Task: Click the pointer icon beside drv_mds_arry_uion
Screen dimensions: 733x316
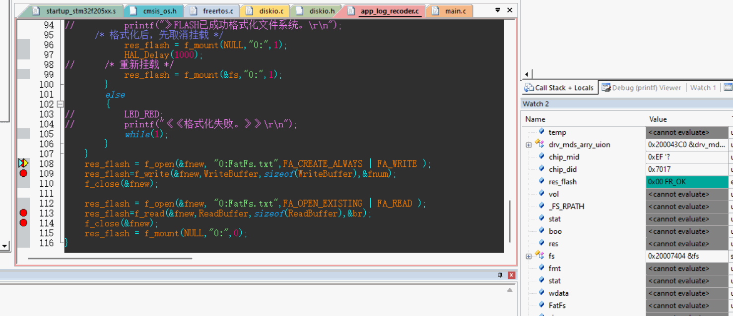Action: click(x=539, y=144)
